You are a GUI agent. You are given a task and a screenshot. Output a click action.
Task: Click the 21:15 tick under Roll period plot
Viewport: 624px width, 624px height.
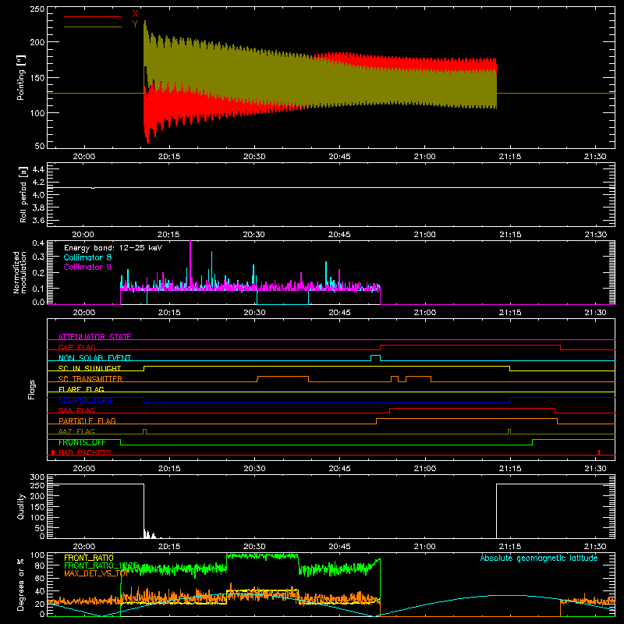pyautogui.click(x=510, y=235)
